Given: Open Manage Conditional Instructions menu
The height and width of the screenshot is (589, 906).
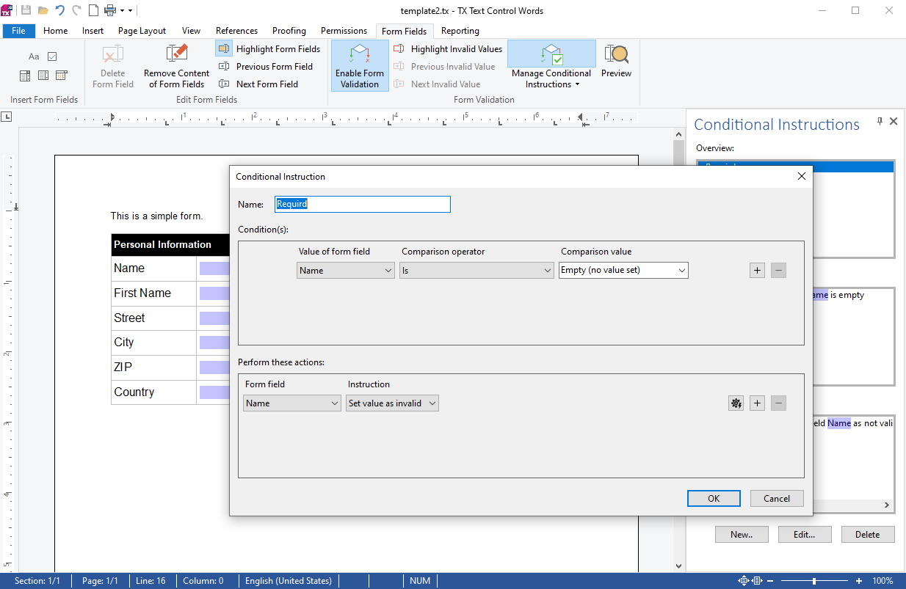Looking at the screenshot, I should point(551,66).
